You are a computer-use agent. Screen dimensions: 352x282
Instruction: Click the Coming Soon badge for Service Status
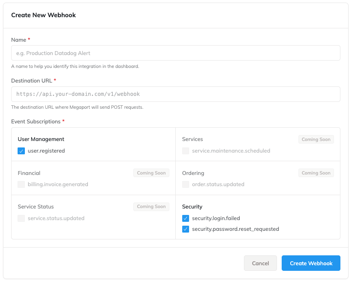pos(151,206)
